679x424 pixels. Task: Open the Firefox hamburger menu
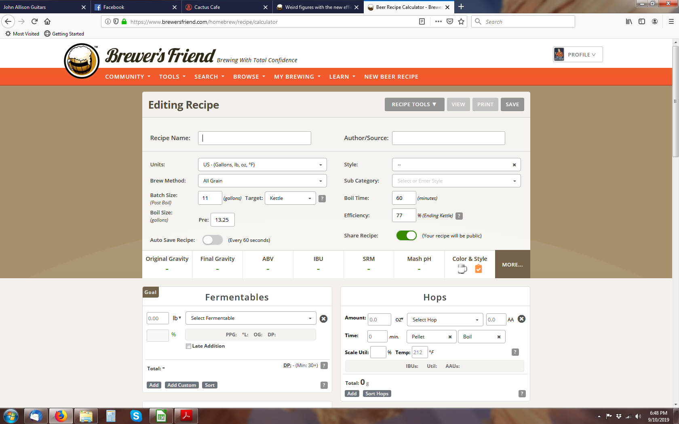671,21
